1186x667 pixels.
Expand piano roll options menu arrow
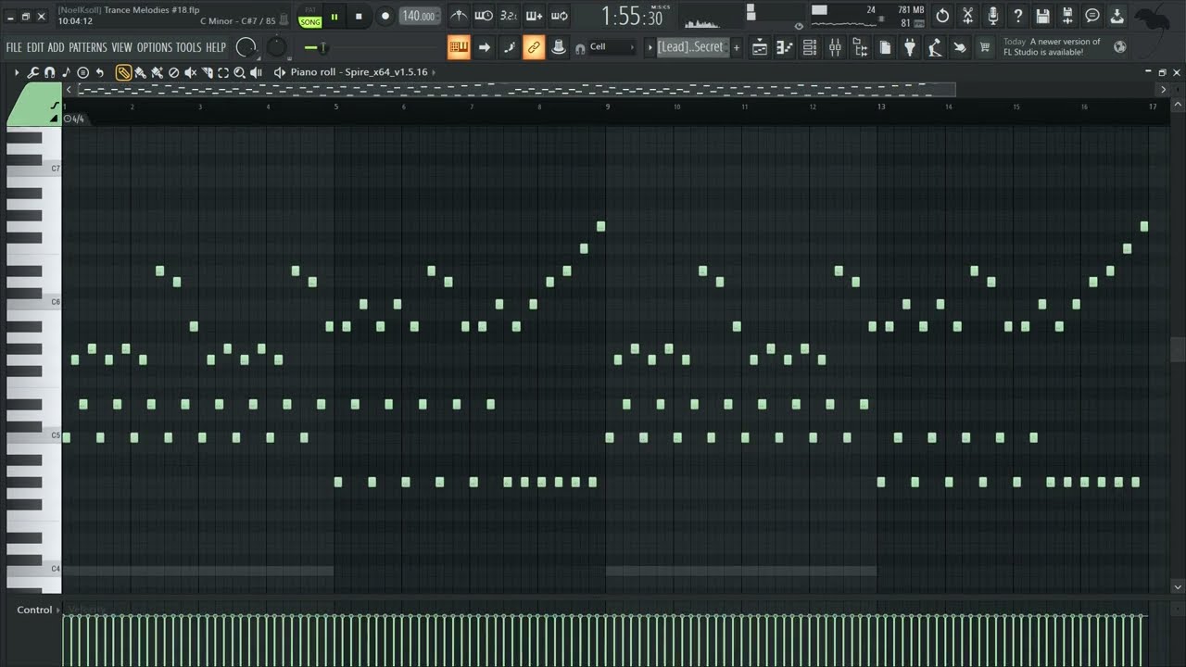16,72
